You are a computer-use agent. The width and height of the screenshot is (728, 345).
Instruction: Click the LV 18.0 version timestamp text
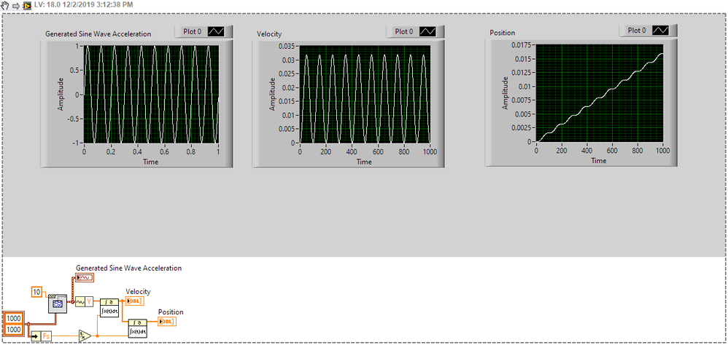83,5
